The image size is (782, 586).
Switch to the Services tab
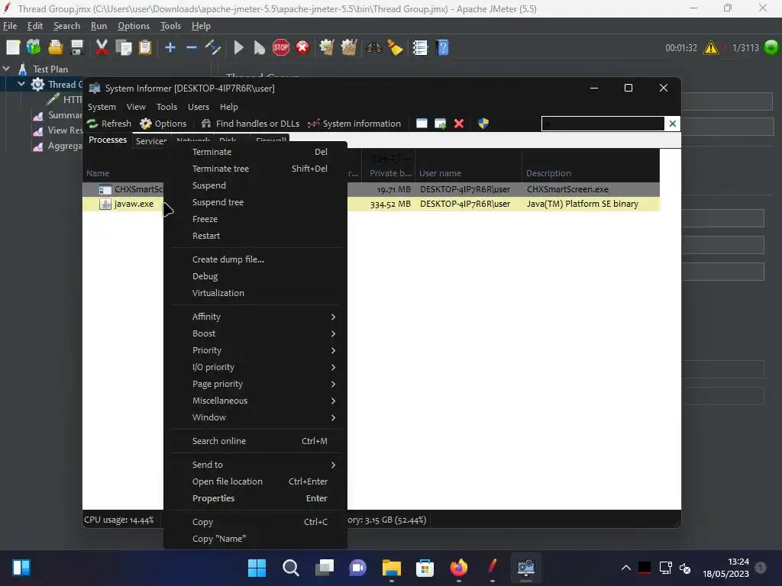point(150,141)
